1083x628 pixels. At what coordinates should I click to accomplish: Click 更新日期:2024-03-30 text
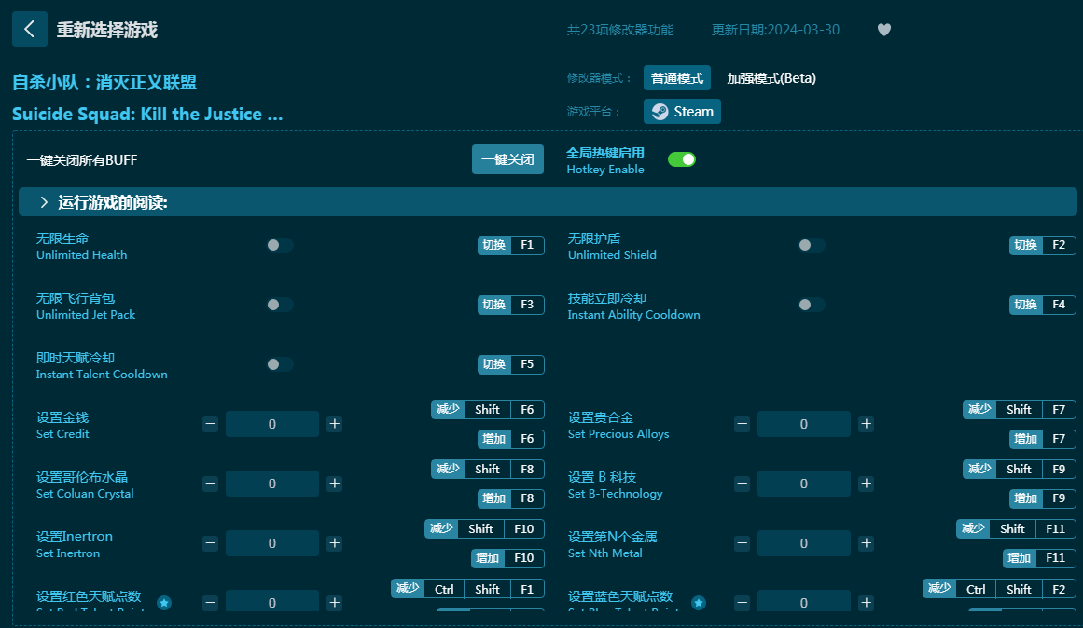[x=776, y=30]
